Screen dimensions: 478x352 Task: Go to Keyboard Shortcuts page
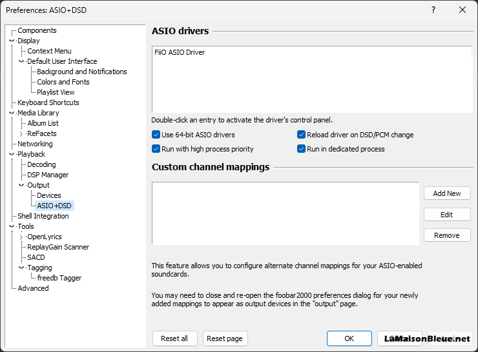48,103
